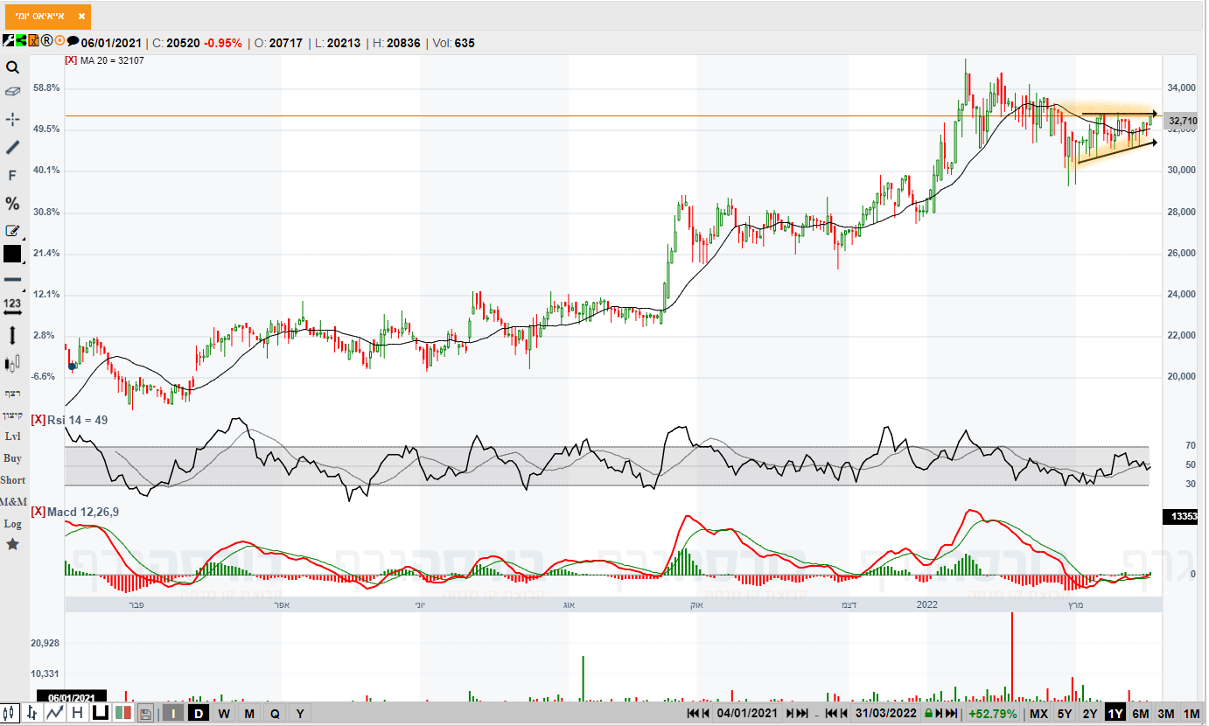Set chart range to 6M
Image resolution: width=1209 pixels, height=726 pixels.
[x=1141, y=714]
